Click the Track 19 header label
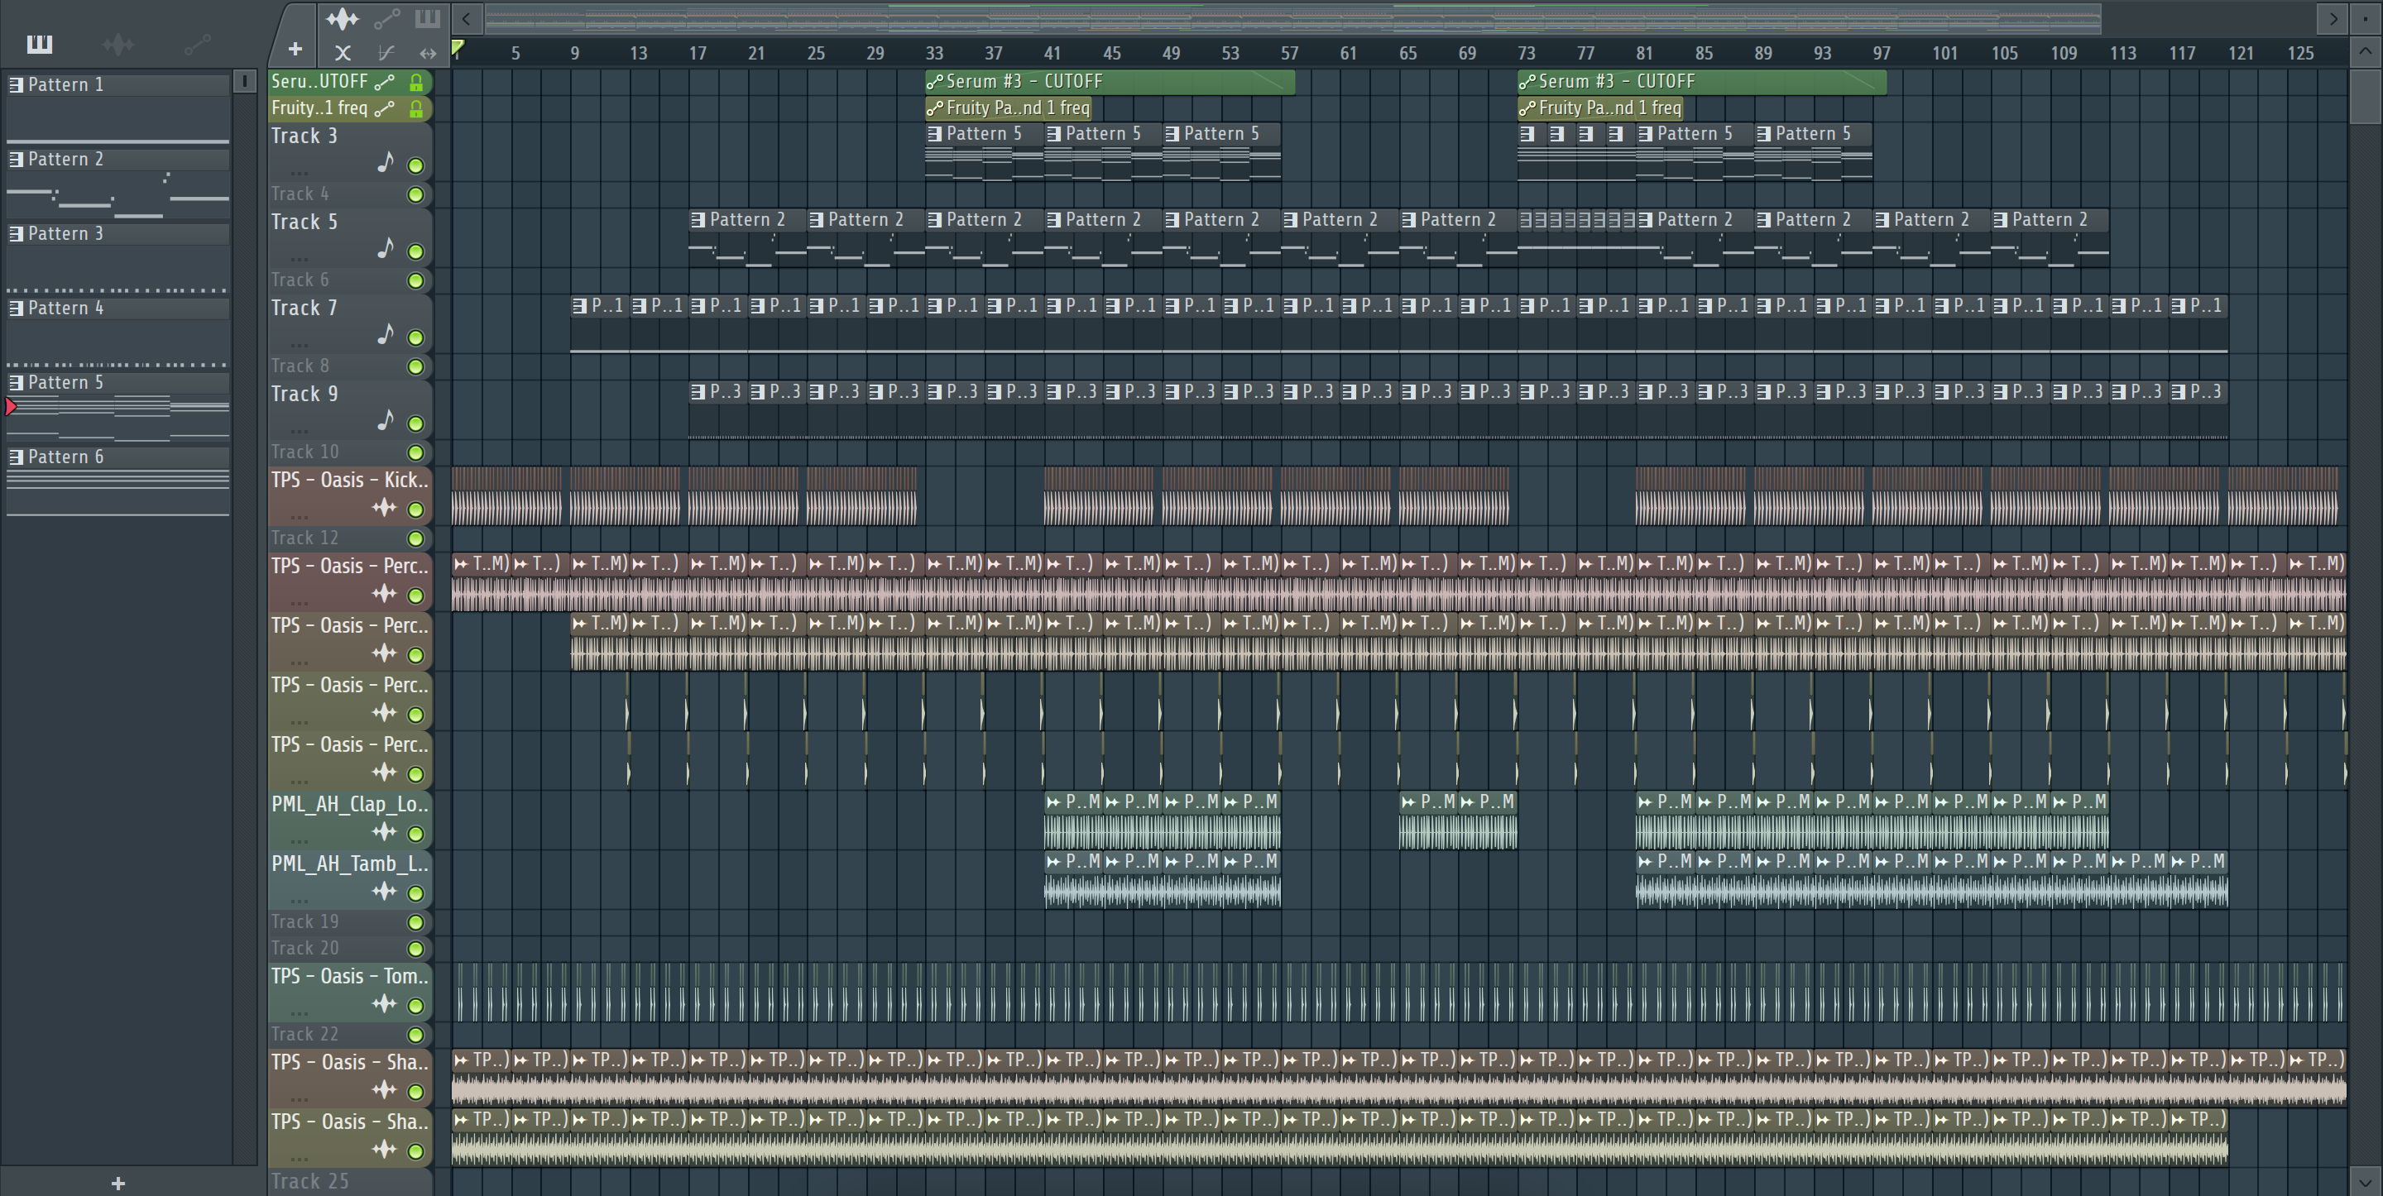Screen dimensions: 2383x1196 (304, 921)
